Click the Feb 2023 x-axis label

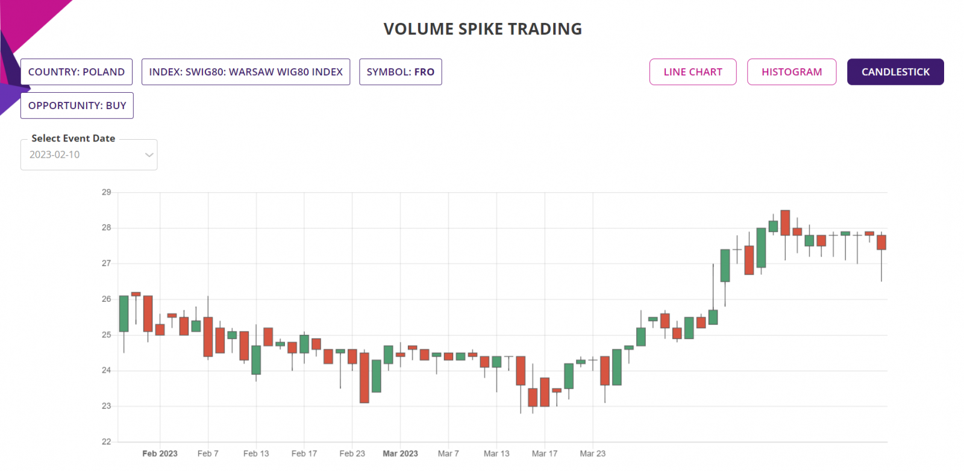pos(160,454)
